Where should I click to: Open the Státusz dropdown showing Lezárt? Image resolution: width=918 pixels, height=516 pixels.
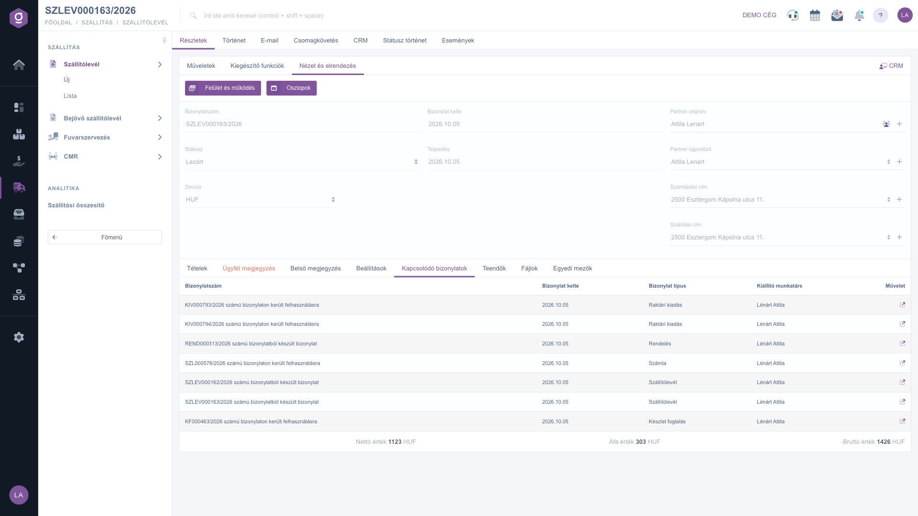point(302,162)
